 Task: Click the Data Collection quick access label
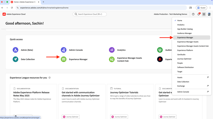tap(28, 59)
